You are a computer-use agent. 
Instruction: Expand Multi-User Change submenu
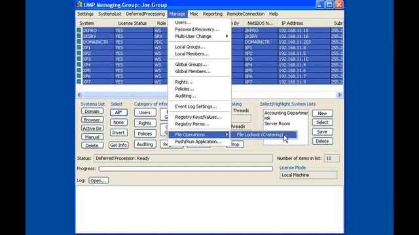(x=200, y=37)
